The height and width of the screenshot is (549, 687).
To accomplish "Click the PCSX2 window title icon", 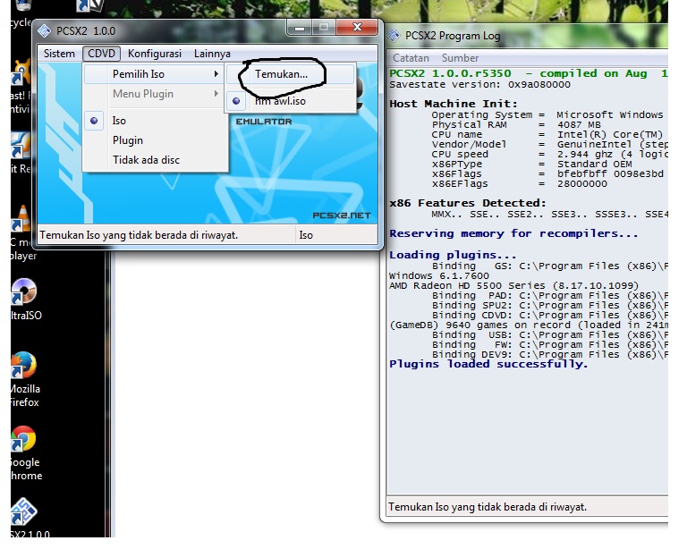I will [x=44, y=30].
